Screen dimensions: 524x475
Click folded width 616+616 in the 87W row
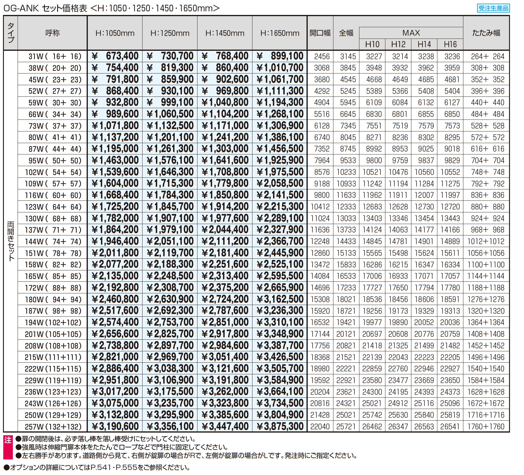click(x=488, y=149)
